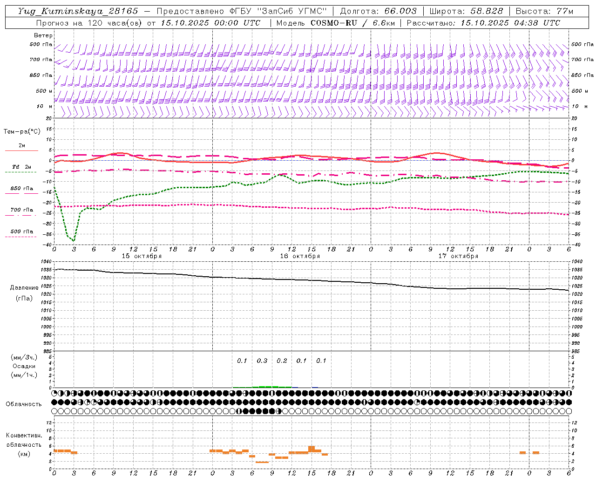Click the 17 октября date label
This screenshot has width=596, height=477.
pos(458,256)
